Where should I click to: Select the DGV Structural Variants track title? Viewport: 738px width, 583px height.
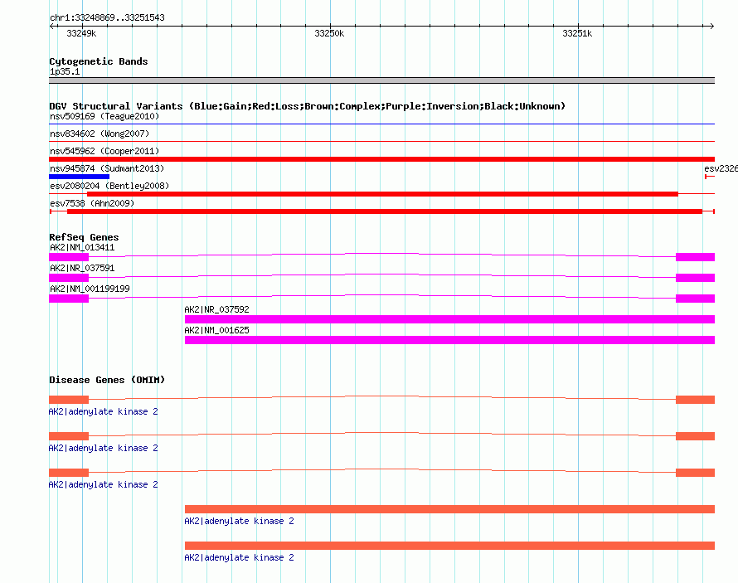308,106
